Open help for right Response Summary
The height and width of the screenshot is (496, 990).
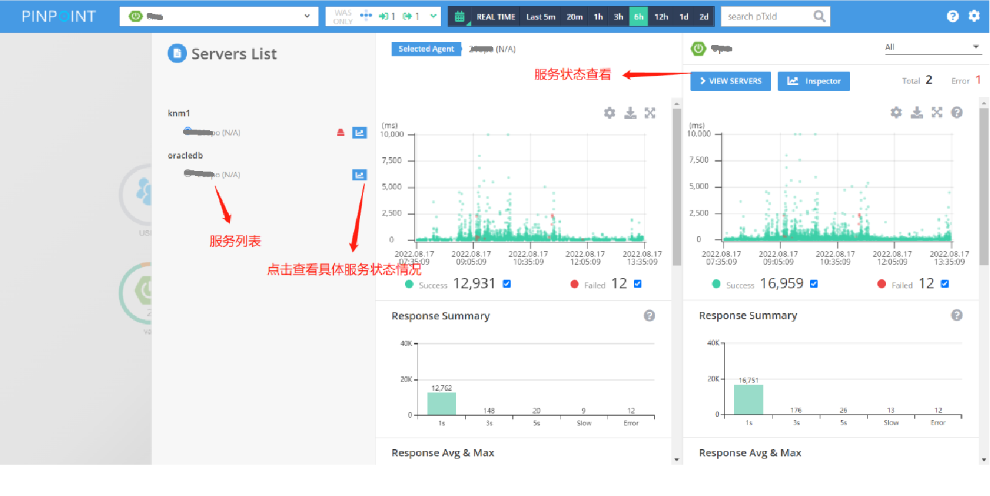point(957,315)
